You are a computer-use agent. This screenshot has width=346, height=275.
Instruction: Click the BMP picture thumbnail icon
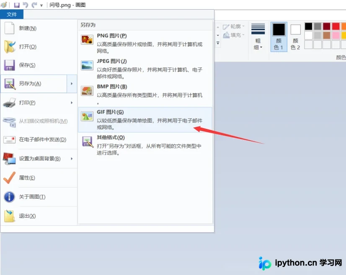click(x=87, y=91)
